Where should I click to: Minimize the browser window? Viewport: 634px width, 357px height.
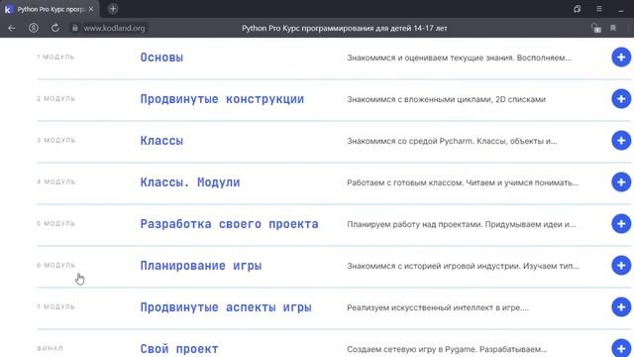point(621,10)
